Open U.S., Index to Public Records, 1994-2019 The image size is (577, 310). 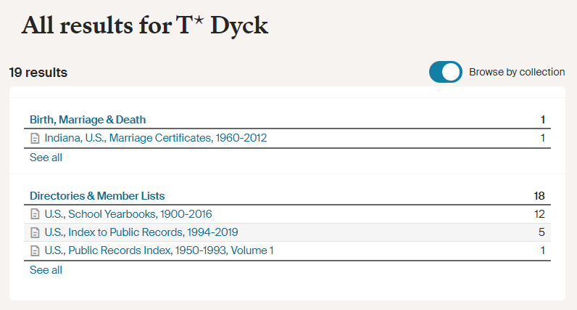pos(141,232)
